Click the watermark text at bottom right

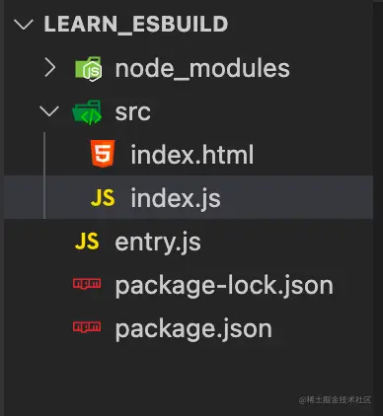[x=336, y=400]
